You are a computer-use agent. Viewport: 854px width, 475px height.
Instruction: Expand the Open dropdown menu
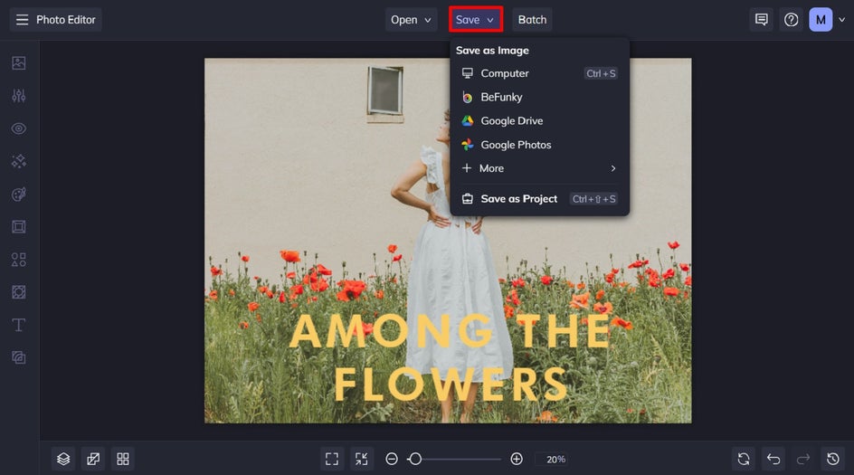411,20
